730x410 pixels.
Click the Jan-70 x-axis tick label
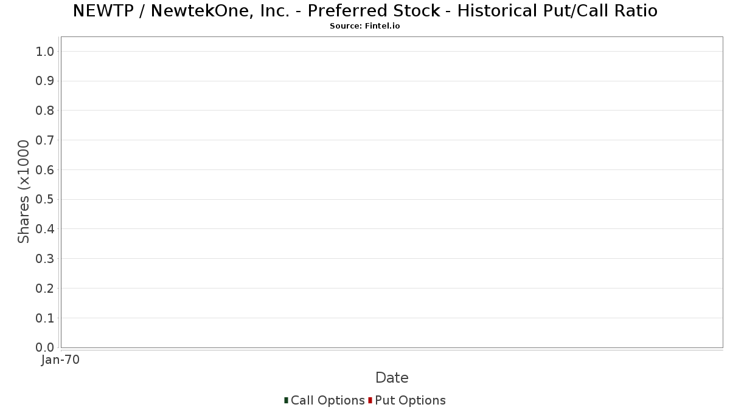(x=60, y=360)
